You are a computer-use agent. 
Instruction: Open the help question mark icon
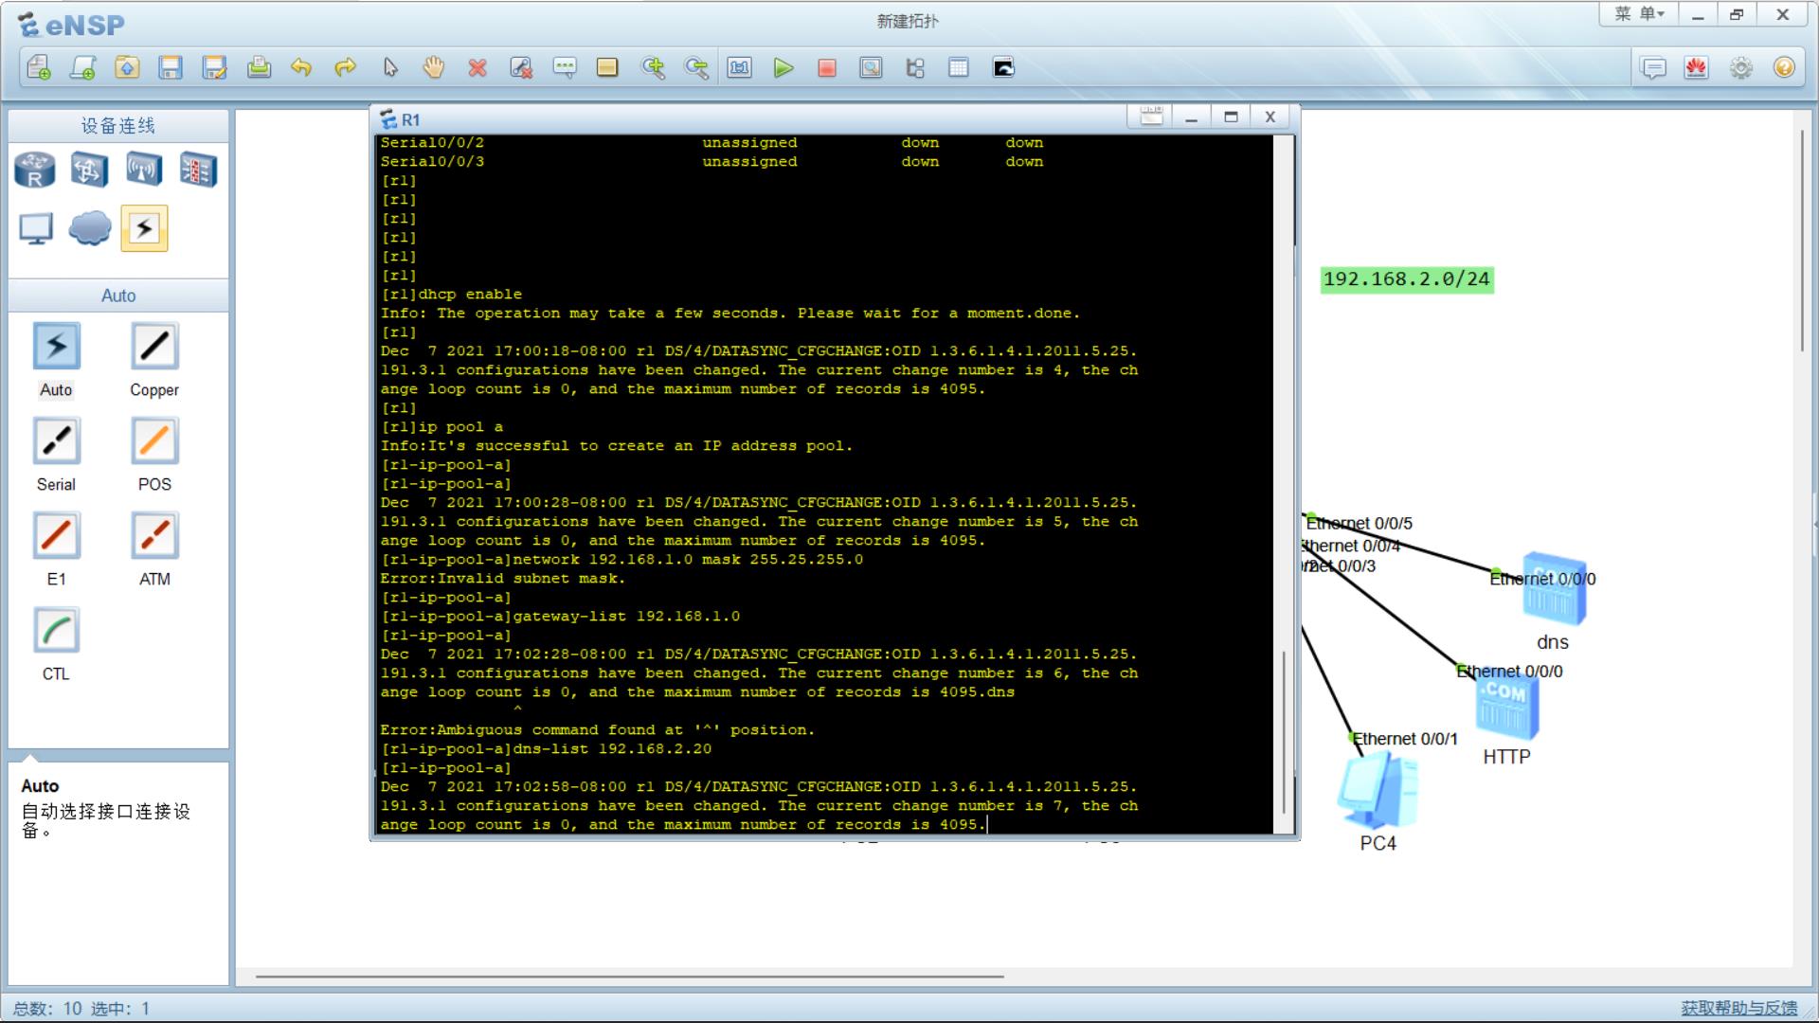tap(1785, 68)
